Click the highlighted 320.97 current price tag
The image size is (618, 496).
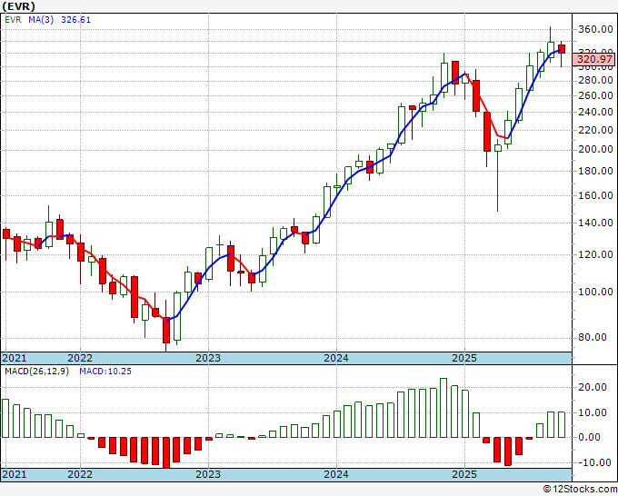tap(594, 59)
